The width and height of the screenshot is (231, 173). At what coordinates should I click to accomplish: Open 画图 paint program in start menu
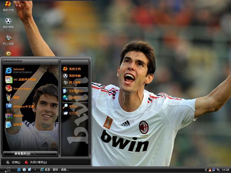13,97
